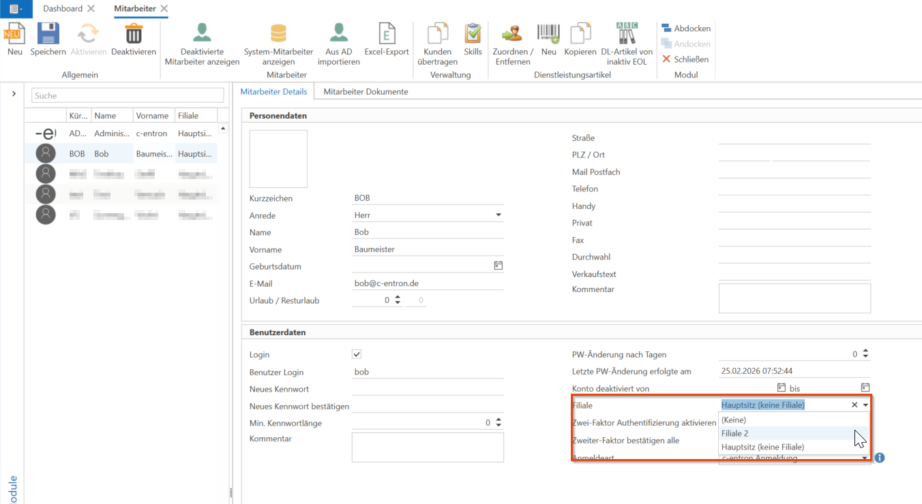Select the Mitarbeiter Details tab
The image size is (922, 504).
click(273, 91)
